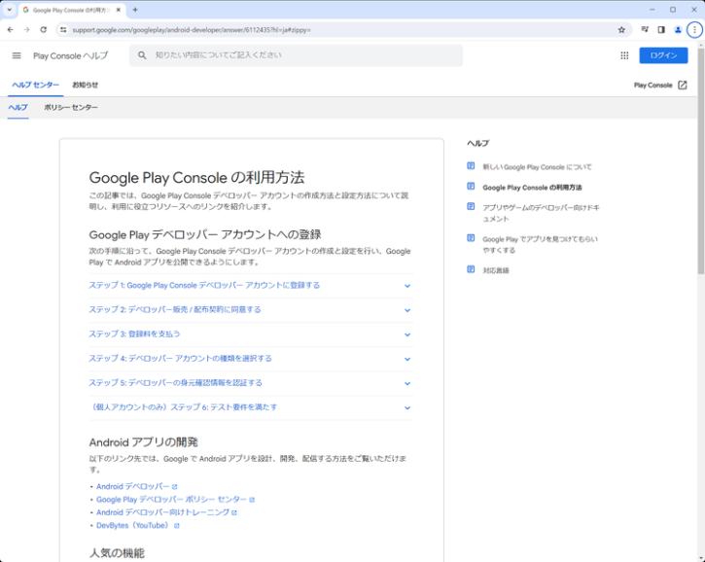705x562 pixels.
Task: Click the browser address bar URL
Action: click(192, 30)
